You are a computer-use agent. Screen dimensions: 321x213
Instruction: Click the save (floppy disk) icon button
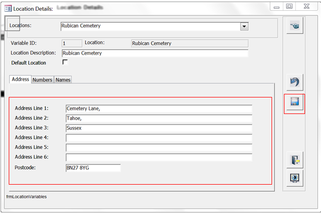pos(295,104)
